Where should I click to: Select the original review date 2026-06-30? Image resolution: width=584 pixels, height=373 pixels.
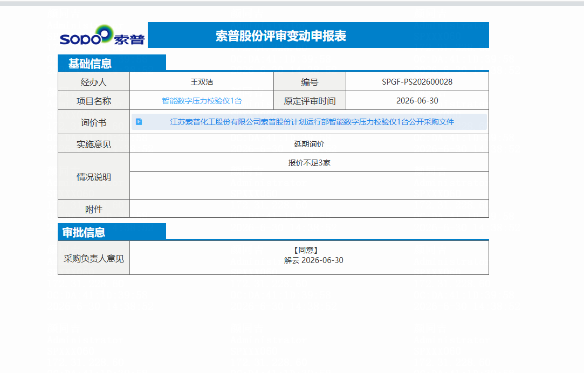(417, 101)
